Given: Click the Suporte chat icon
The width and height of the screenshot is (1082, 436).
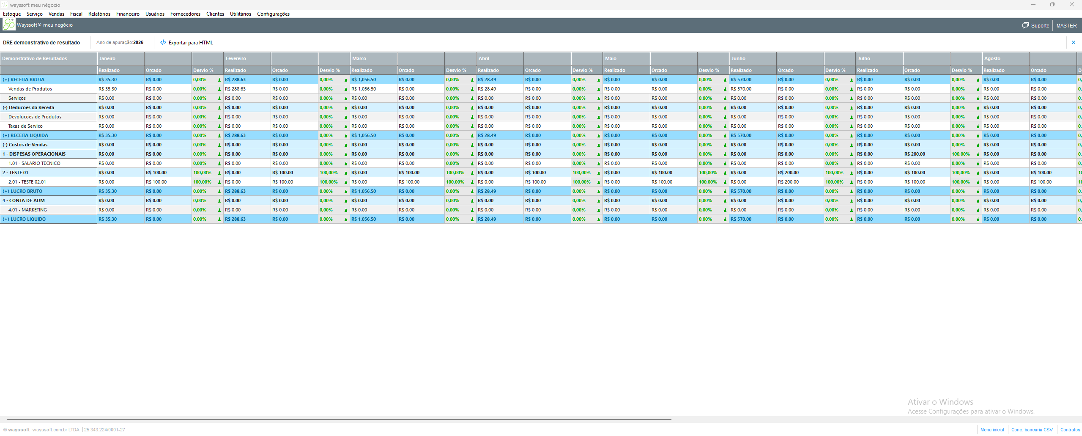Looking at the screenshot, I should point(1026,25).
